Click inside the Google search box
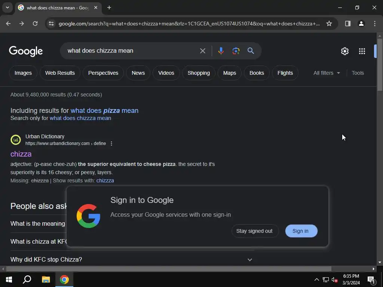The height and width of the screenshot is (287, 383). click(132, 51)
